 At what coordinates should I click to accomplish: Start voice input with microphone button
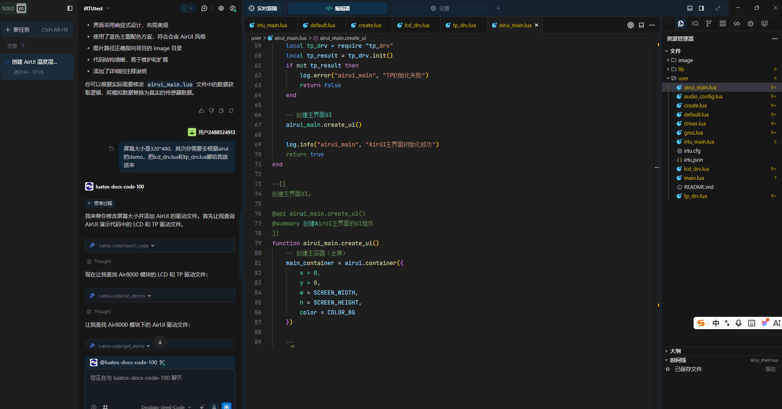(214, 406)
